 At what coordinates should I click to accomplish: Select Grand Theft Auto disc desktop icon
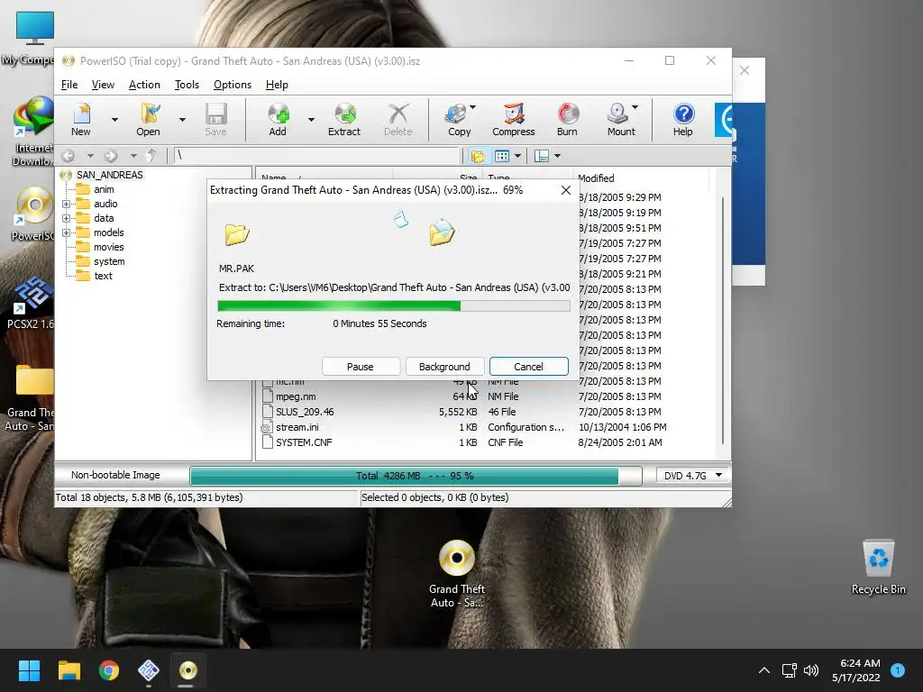(x=457, y=573)
